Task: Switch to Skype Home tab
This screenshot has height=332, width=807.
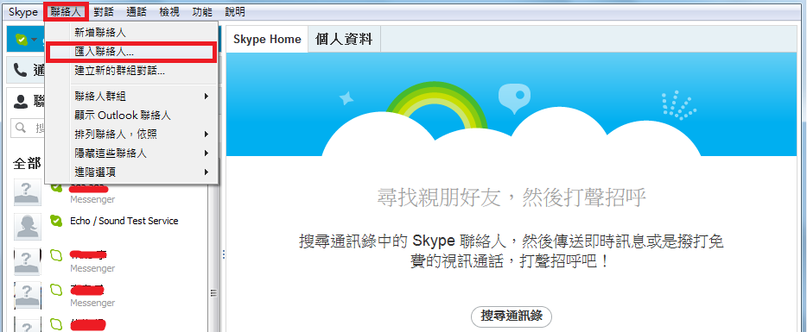Action: [x=267, y=40]
